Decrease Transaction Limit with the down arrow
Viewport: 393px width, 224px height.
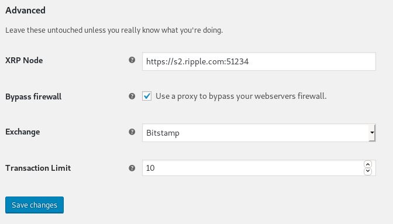[x=368, y=171]
